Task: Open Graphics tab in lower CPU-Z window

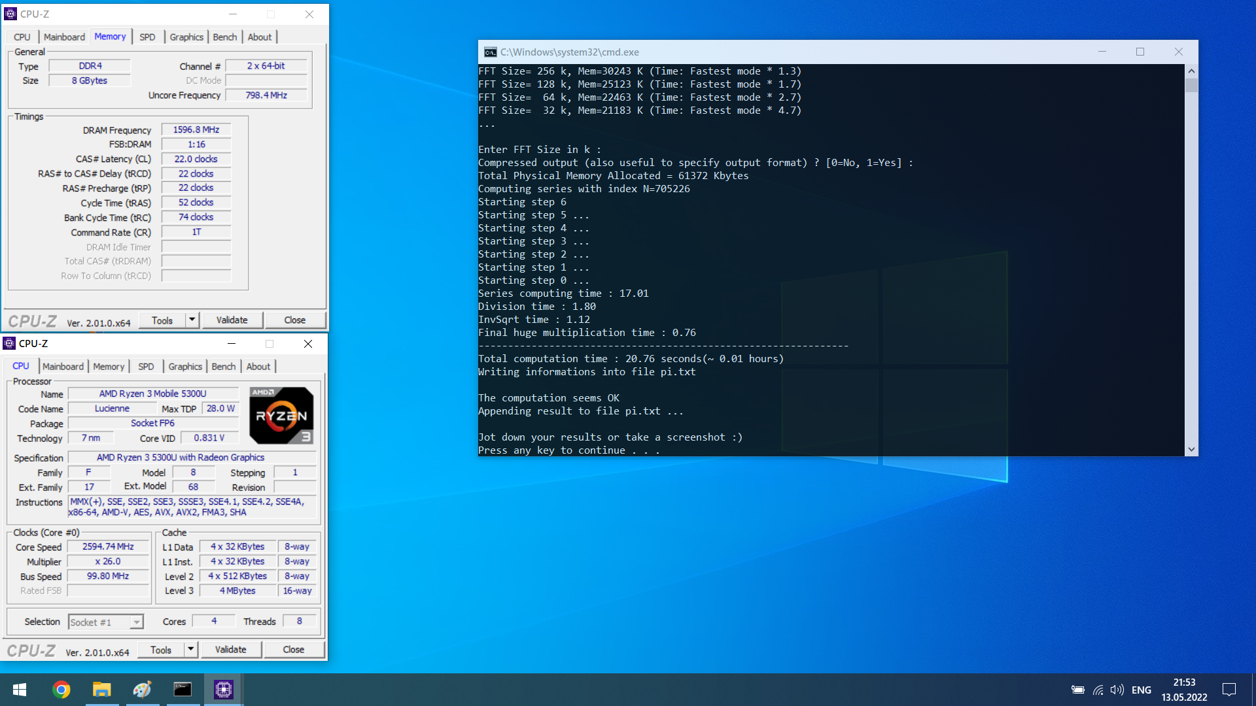Action: pos(185,367)
